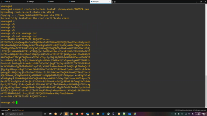Screen dimensions: 207x116
Task: Open the taskbar clock and date
Action: 198,114
